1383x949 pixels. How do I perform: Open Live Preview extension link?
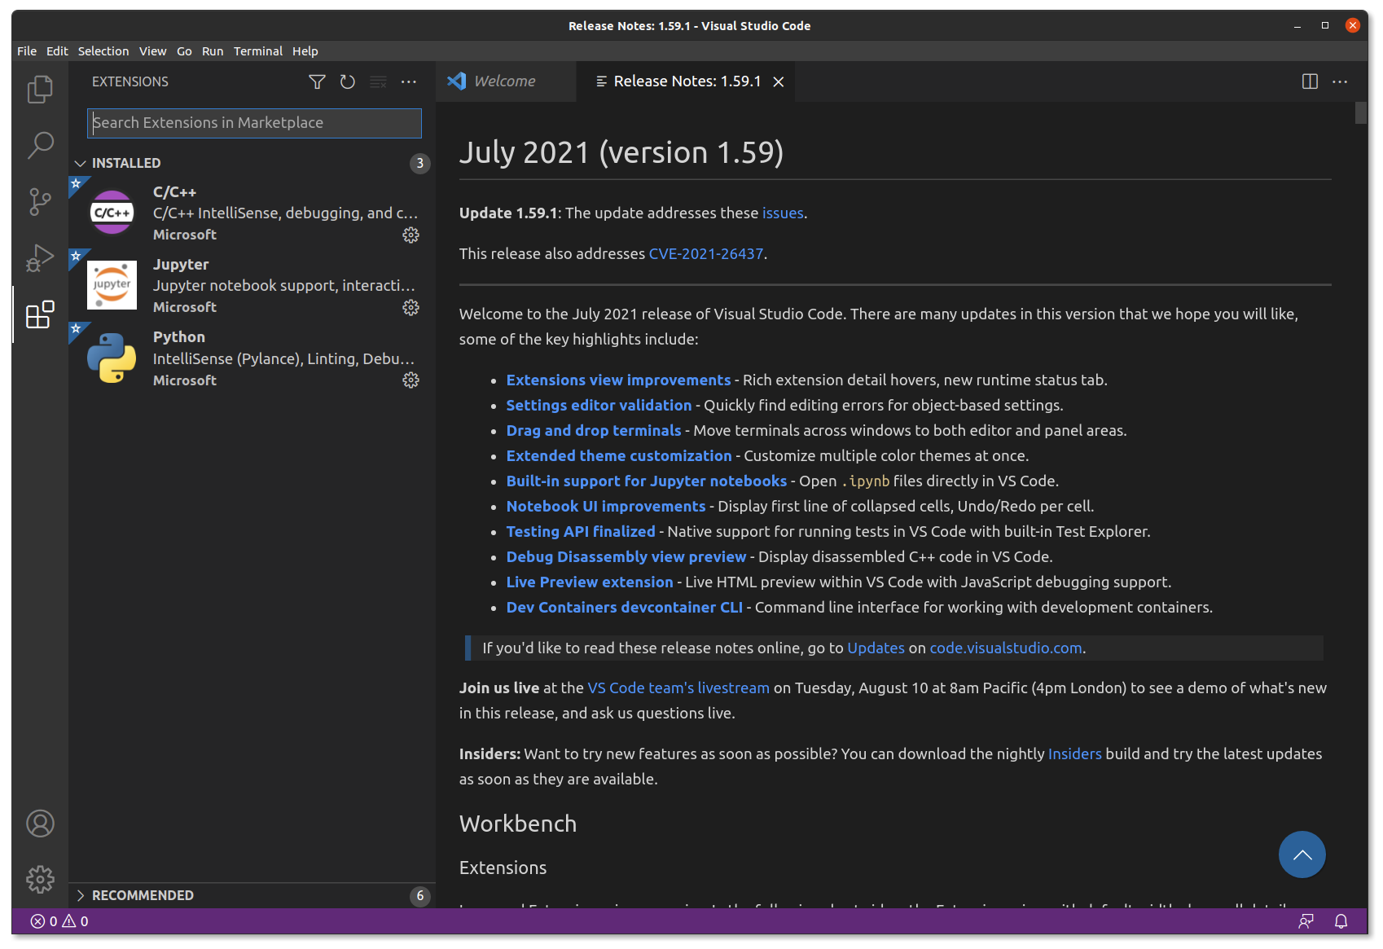click(590, 582)
